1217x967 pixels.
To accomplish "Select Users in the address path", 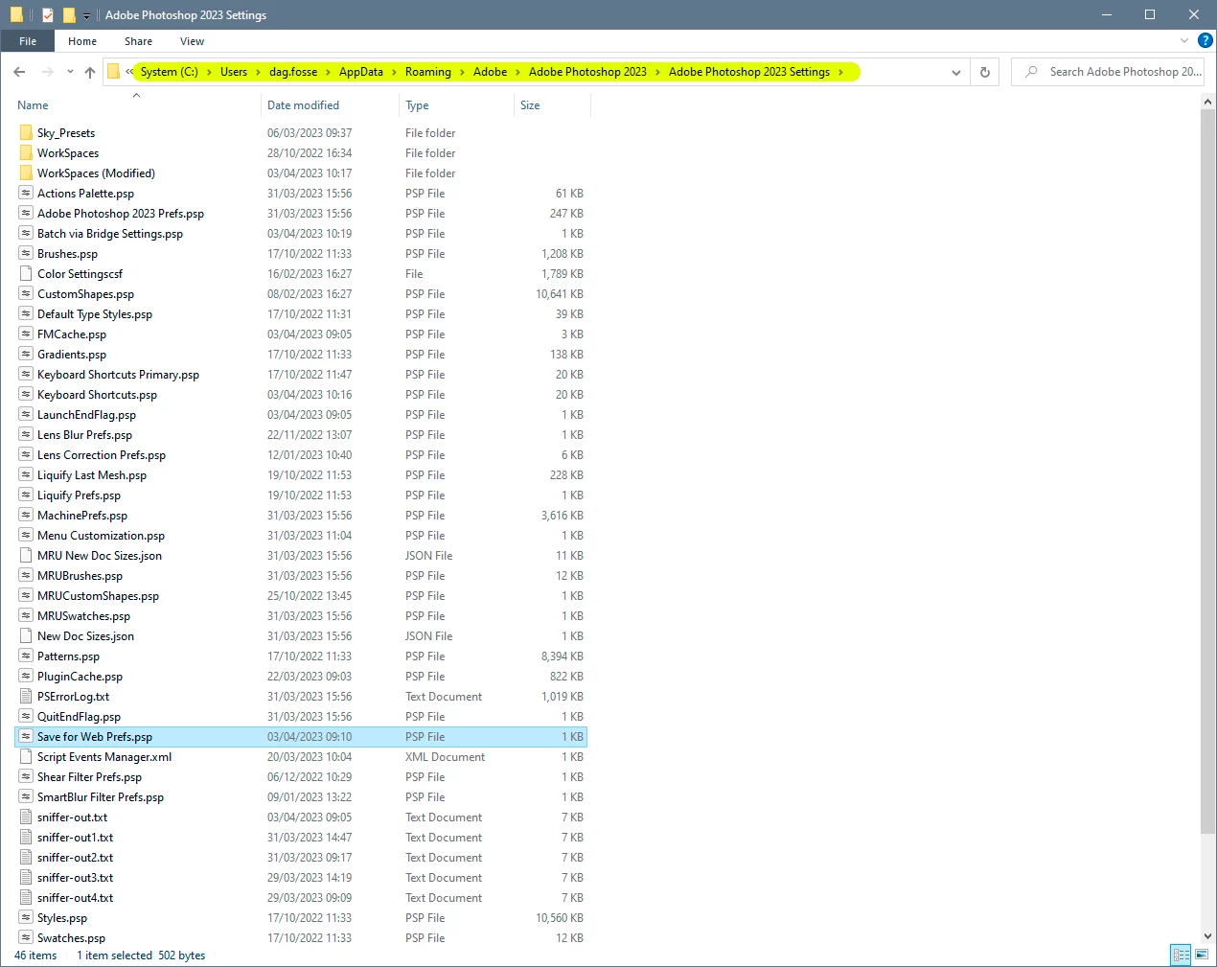I will coord(234,72).
